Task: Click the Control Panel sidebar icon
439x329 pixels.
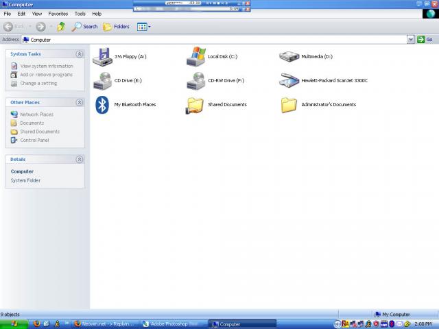Action: [x=14, y=140]
